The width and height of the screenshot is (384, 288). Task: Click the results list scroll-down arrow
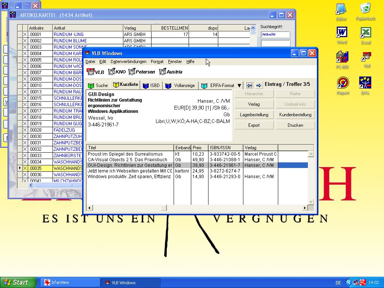pos(311,202)
